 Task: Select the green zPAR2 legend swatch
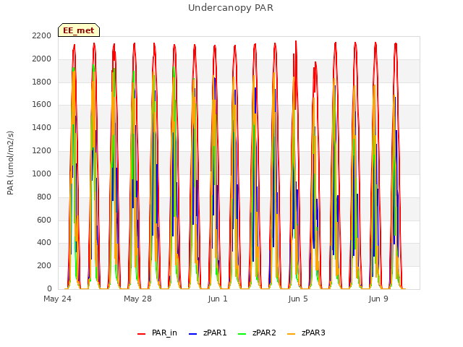(242, 334)
